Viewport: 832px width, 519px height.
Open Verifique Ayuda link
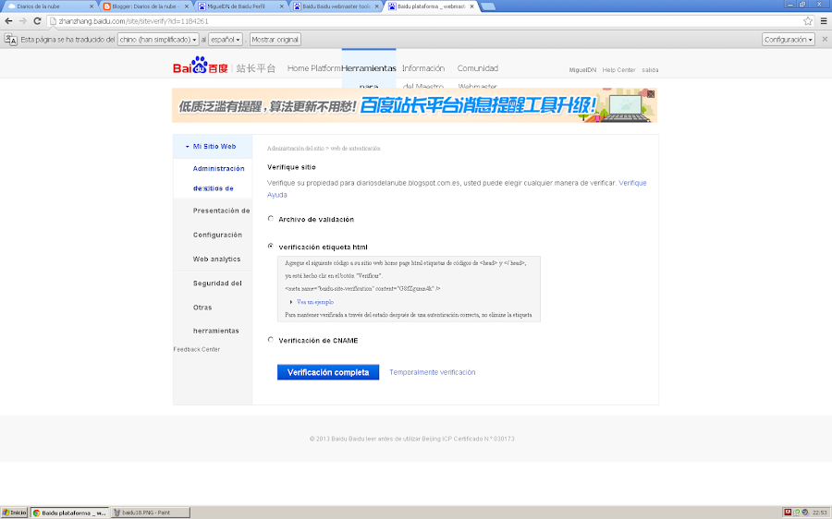pos(632,183)
